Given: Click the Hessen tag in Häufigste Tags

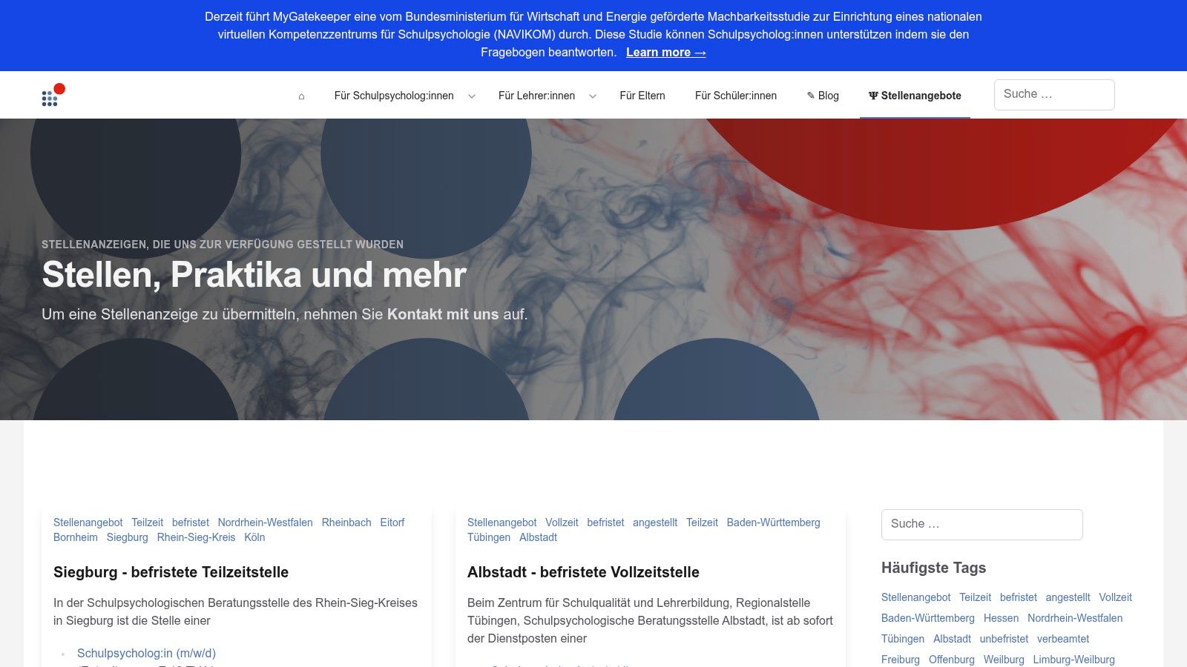Looking at the screenshot, I should (x=1001, y=618).
